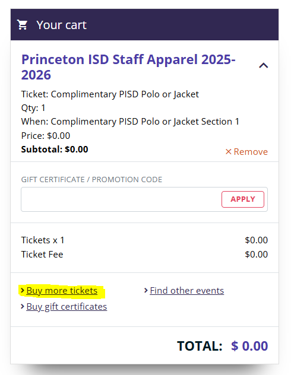Click the bold Subtotal: $0.00 text
This screenshot has width=291, height=375.
[55, 150]
